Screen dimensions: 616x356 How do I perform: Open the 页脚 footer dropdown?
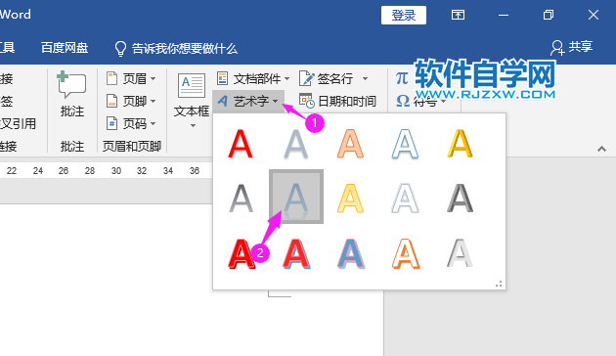point(131,102)
